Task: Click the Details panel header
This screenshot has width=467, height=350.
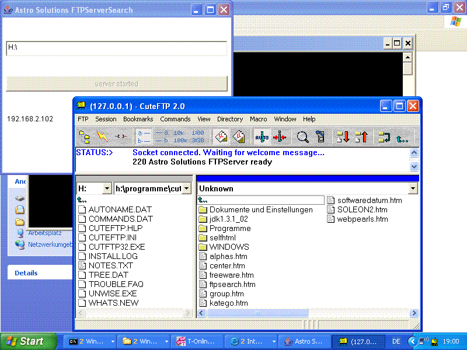Action: [40, 273]
